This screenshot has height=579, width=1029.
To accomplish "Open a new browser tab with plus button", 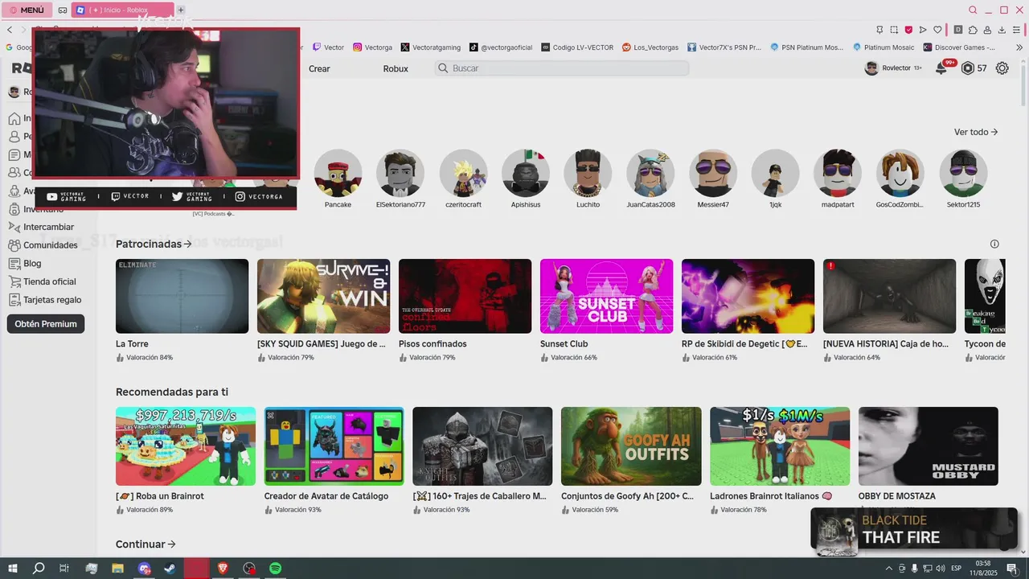I will [x=181, y=10].
